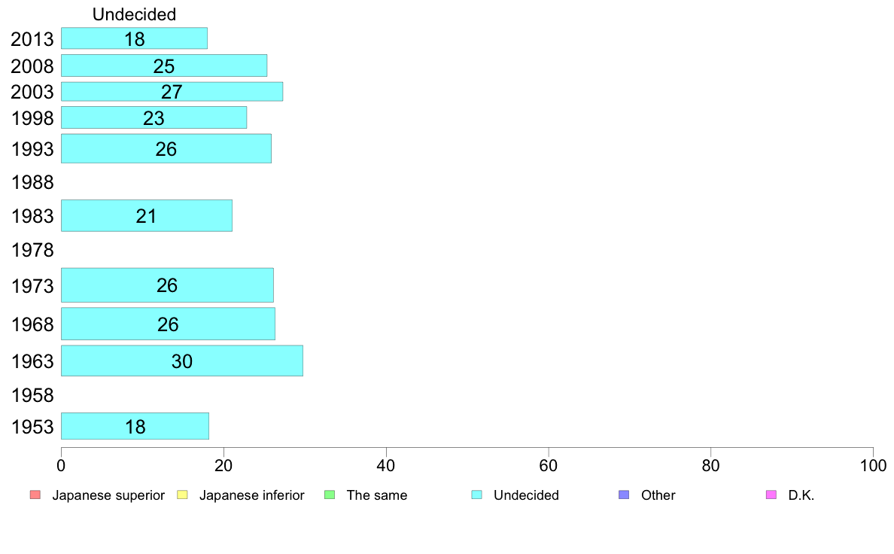Click the cyan Undecided legend swatch

(x=476, y=495)
